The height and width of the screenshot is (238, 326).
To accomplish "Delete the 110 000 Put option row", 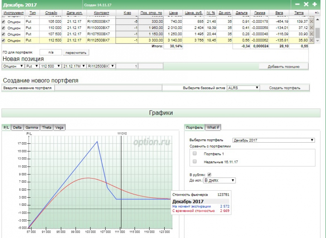I will pos(312,27).
